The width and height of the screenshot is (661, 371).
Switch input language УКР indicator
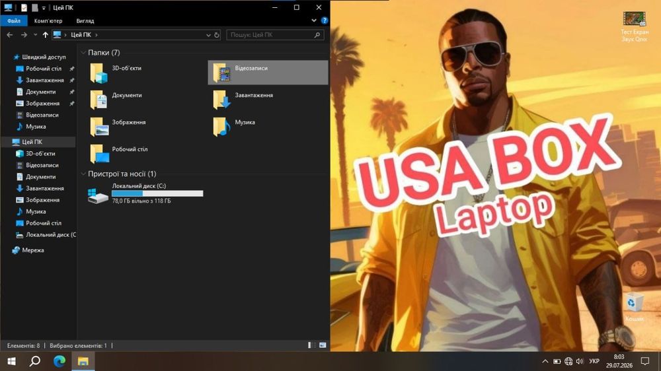[594, 361]
